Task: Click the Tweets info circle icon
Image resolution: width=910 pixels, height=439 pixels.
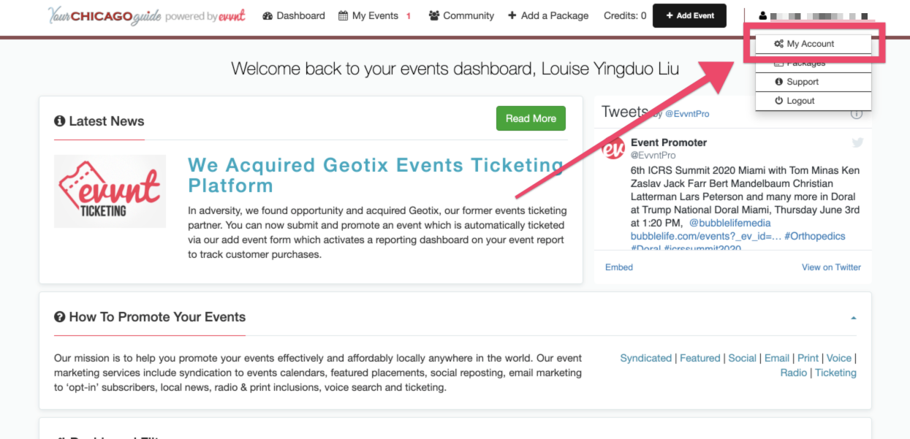Action: 857,114
